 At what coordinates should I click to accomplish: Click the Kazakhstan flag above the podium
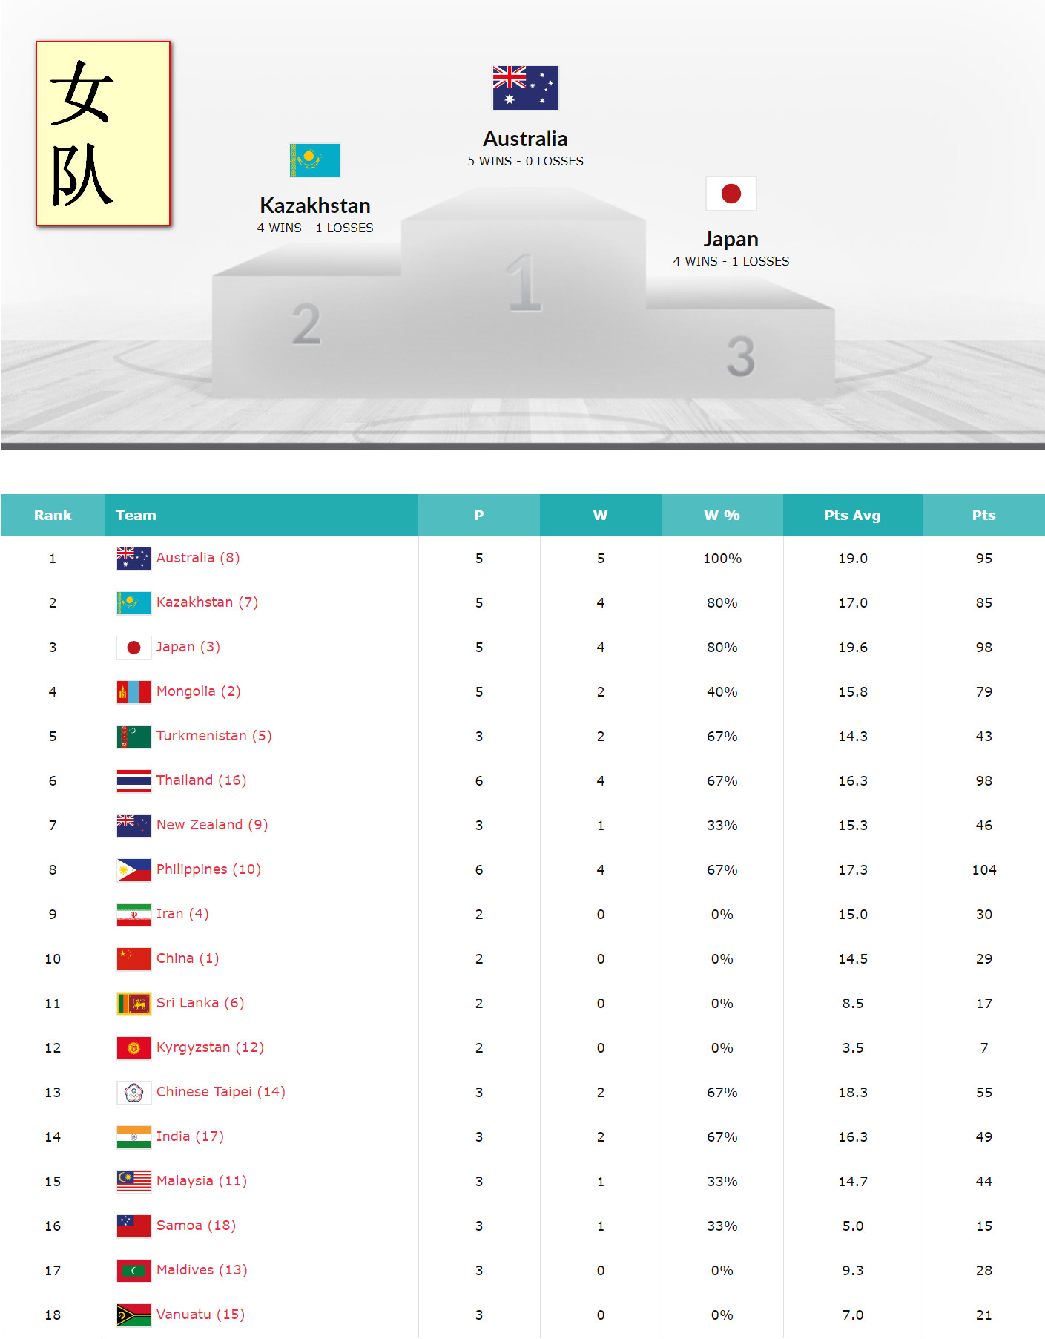click(315, 160)
